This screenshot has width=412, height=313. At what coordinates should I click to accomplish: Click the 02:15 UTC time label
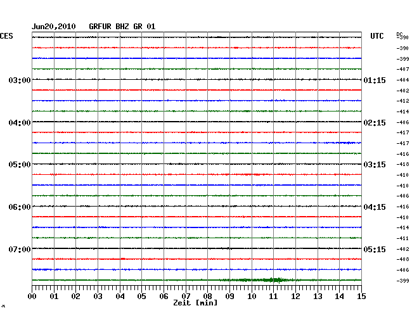375,123
